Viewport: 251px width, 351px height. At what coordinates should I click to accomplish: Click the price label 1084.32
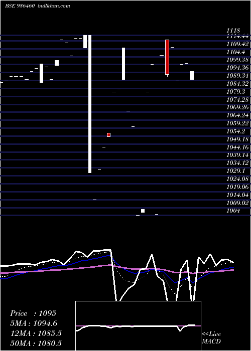pos(237,84)
